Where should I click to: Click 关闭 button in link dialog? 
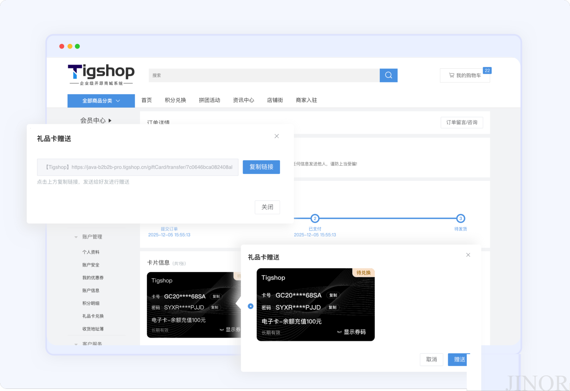[267, 207]
